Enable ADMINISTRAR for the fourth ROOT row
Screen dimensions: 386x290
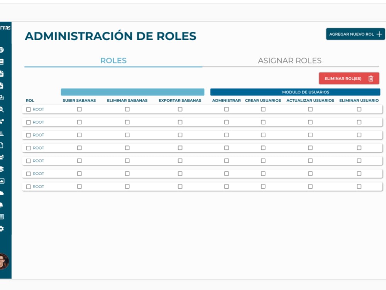[x=227, y=148]
